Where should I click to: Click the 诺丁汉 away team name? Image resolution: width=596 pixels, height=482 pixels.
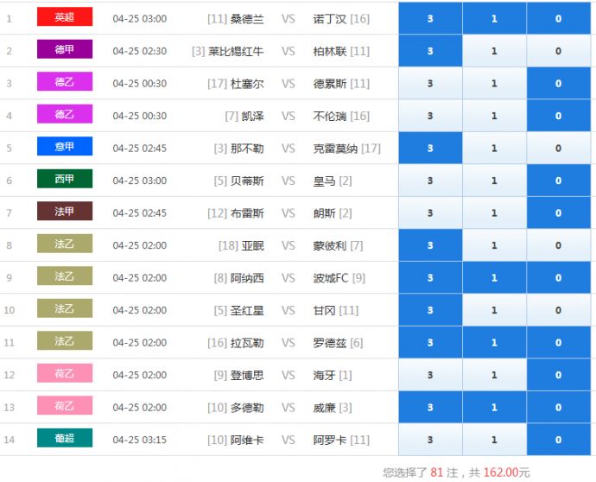coord(330,18)
